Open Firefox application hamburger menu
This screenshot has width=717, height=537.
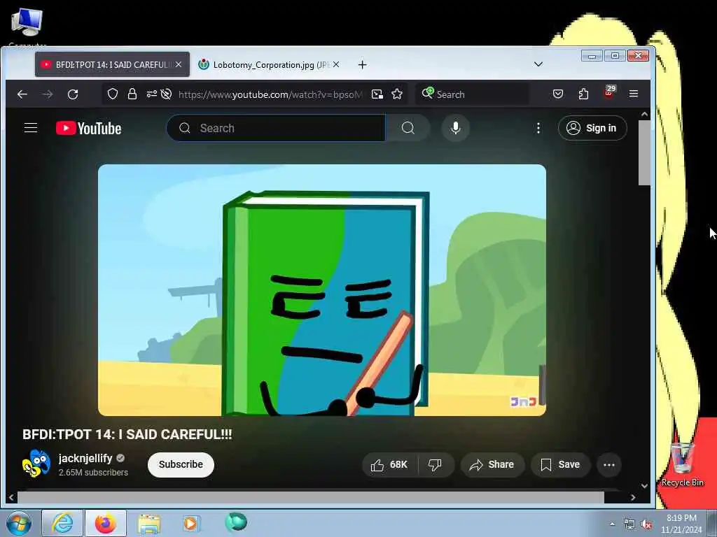coord(633,94)
